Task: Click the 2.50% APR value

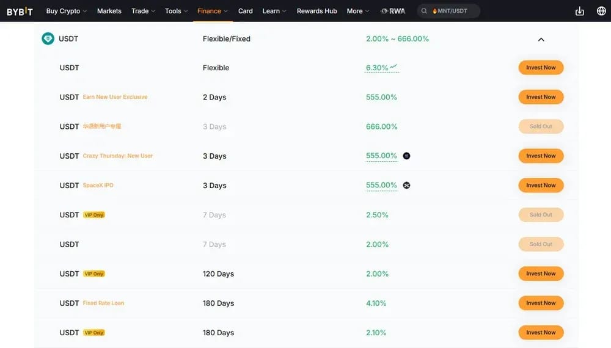Action: pos(377,215)
